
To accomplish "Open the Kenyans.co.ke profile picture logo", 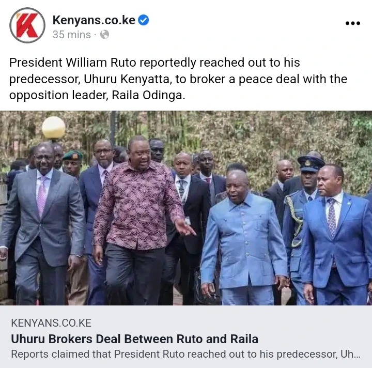I will [27, 25].
